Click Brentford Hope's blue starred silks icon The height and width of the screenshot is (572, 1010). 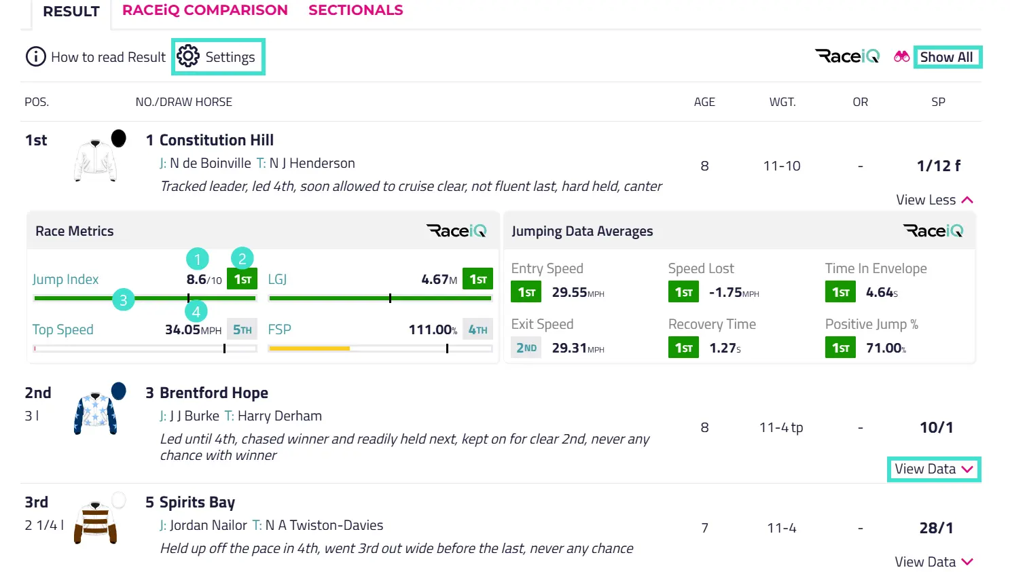[95, 413]
